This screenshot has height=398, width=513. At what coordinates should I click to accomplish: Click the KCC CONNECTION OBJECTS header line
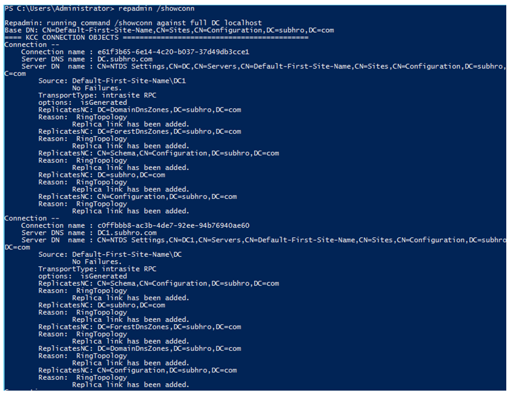click(x=156, y=38)
